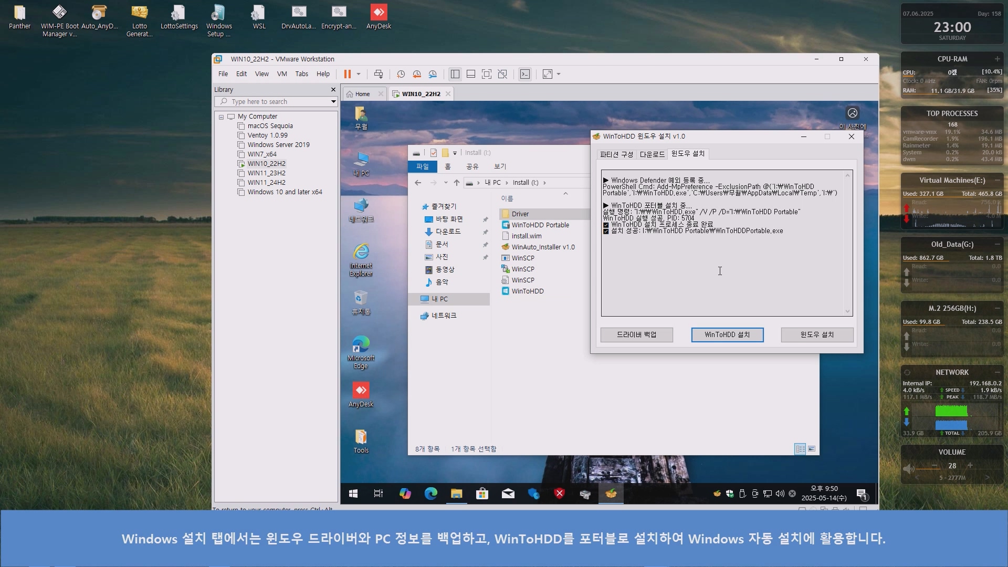Toggle the thumbnail bar view
Image resolution: width=1008 pixels, height=567 pixels.
[x=471, y=74]
